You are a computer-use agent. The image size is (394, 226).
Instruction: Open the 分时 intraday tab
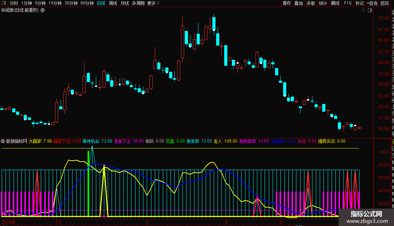click(14, 3)
